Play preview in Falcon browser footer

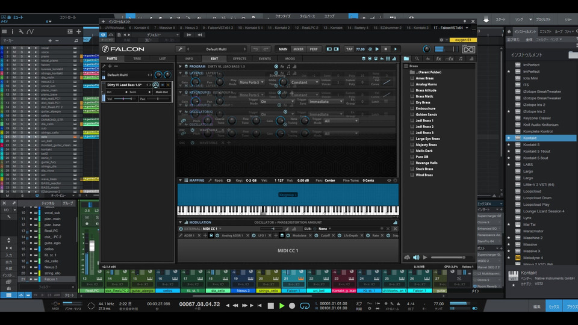(x=425, y=258)
